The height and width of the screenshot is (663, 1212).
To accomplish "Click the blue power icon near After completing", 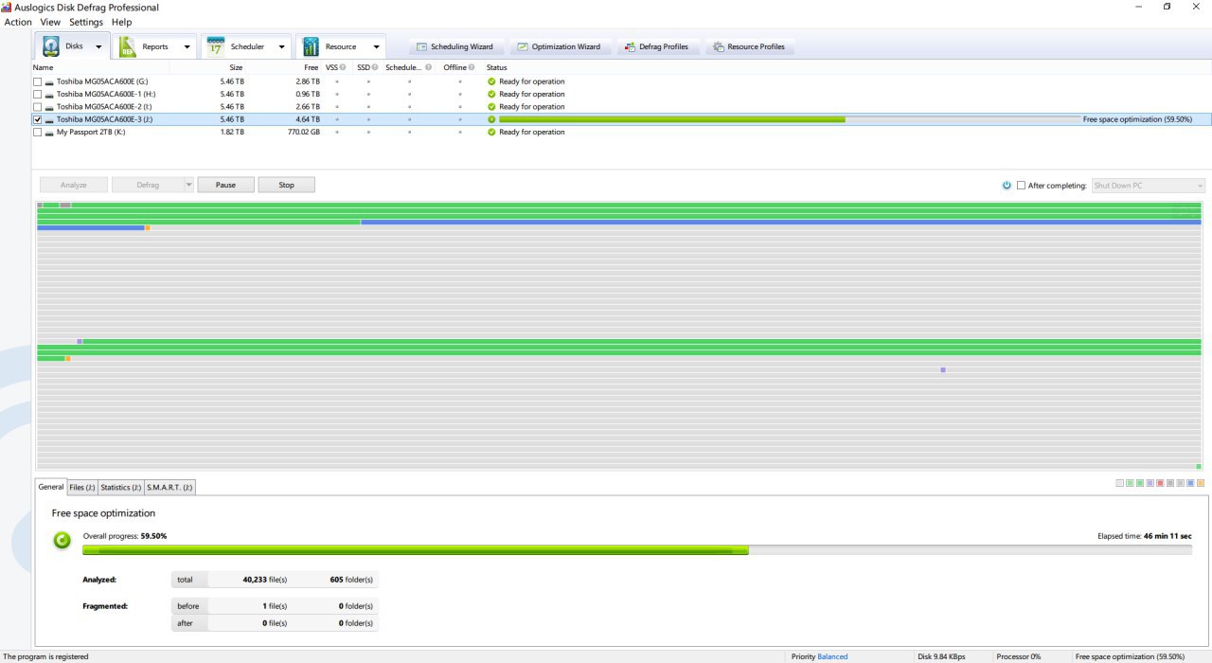I will pyautogui.click(x=1007, y=186).
